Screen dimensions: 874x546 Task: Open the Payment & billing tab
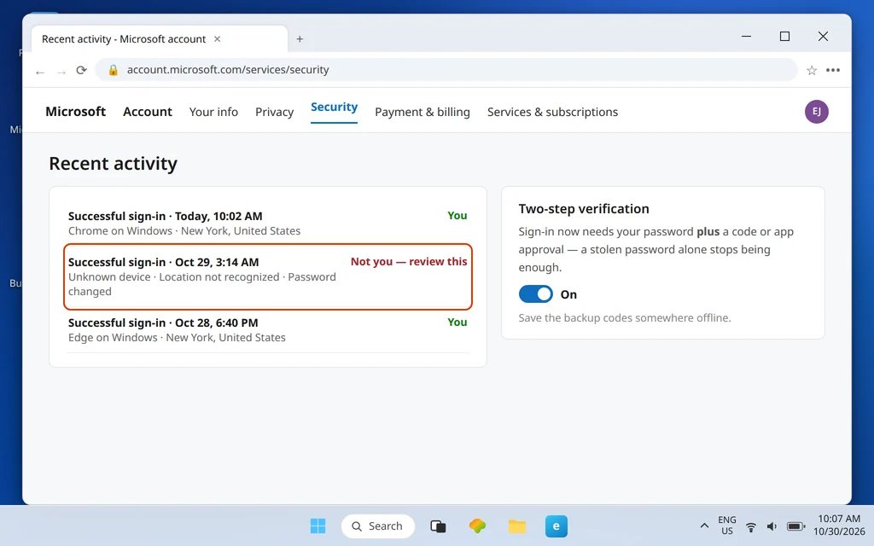click(422, 112)
